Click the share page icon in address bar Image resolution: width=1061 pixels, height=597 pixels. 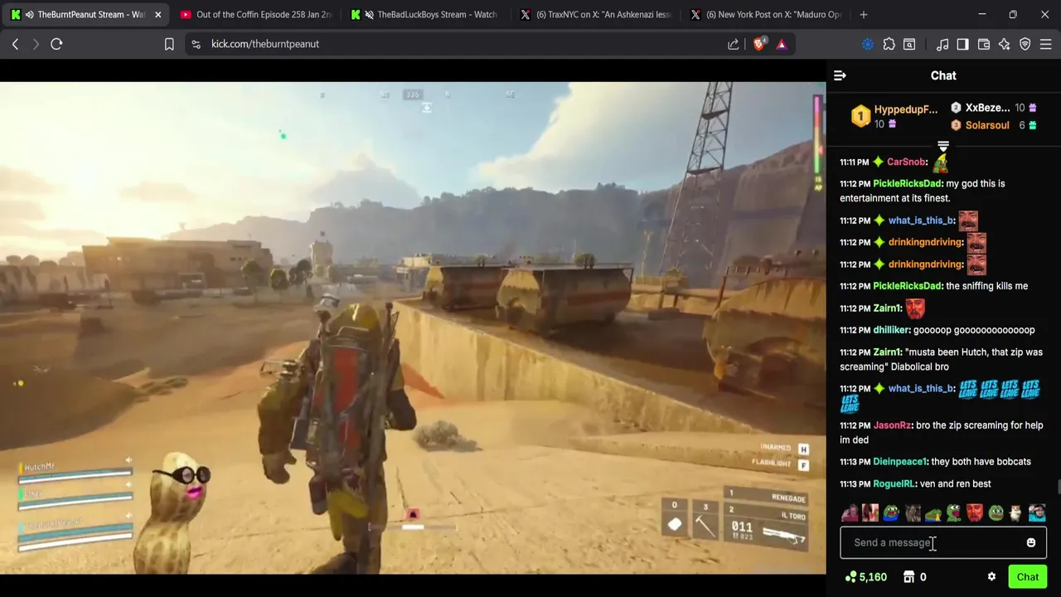click(x=733, y=44)
